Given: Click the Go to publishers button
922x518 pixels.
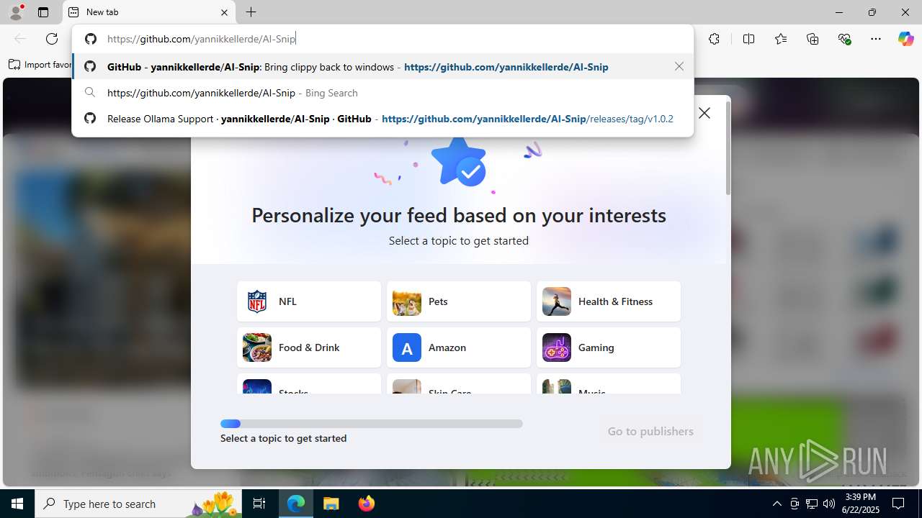Looking at the screenshot, I should tap(650, 431).
